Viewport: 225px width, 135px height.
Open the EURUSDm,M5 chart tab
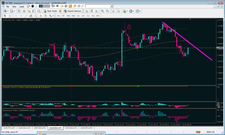[x=24, y=128]
